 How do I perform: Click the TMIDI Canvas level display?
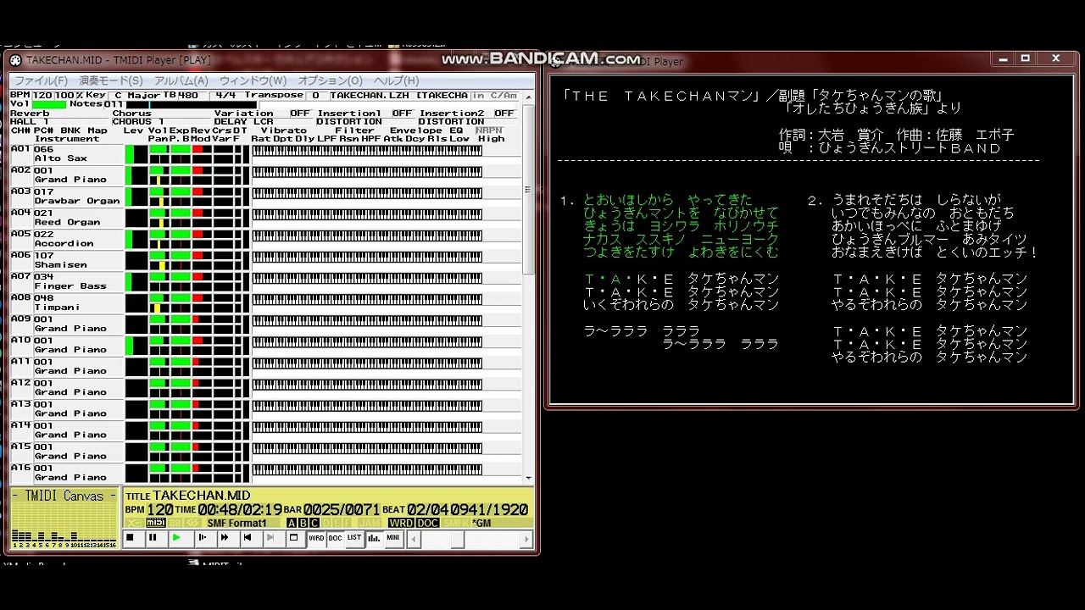(64, 518)
